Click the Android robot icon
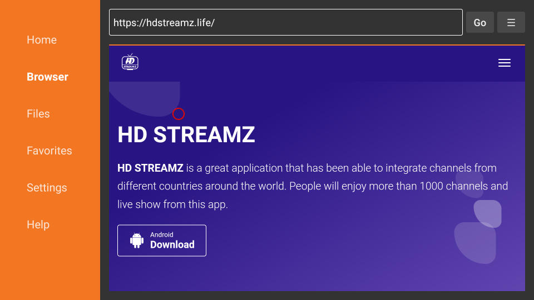The width and height of the screenshot is (534, 300). (137, 241)
